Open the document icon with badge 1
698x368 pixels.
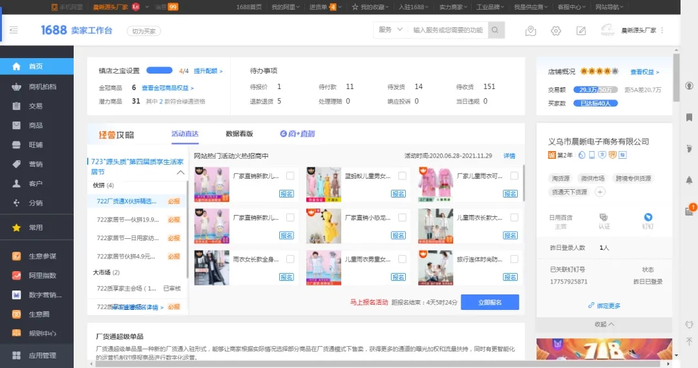point(690,210)
